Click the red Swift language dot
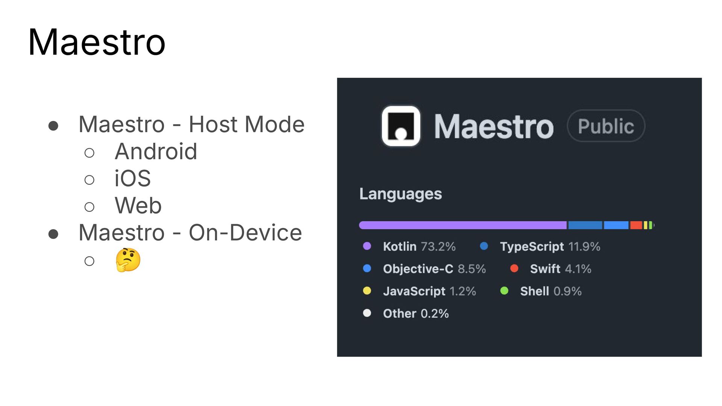This screenshot has width=722, height=406. pyautogui.click(x=514, y=268)
